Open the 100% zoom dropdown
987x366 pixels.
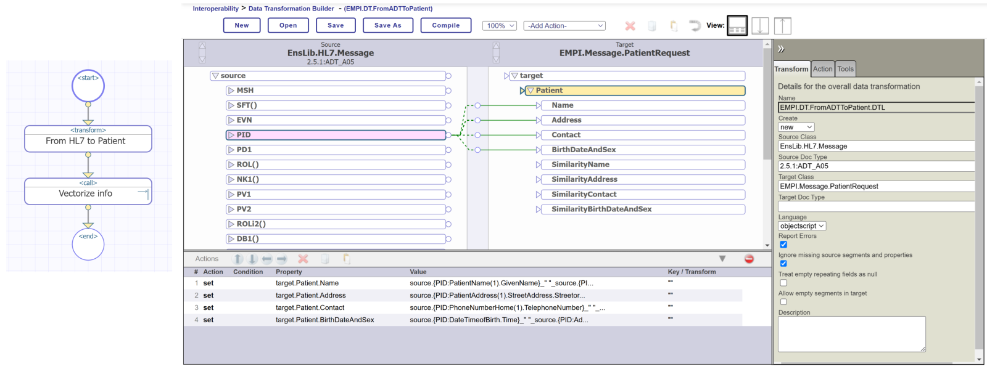(499, 26)
